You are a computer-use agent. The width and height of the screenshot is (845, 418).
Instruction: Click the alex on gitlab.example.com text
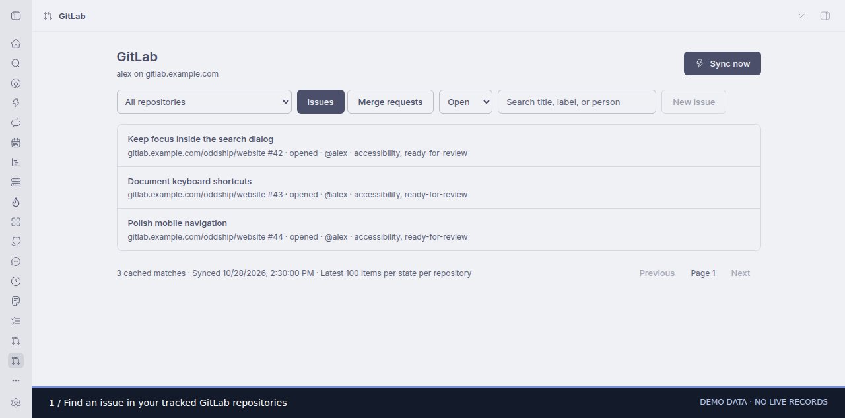coord(168,74)
